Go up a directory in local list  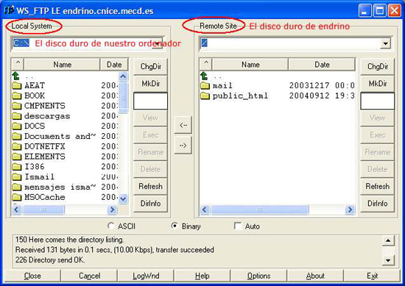click(x=16, y=76)
